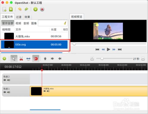This screenshot has height=114, width=148.
Task: Filter files by 音频
Action: point(26,23)
